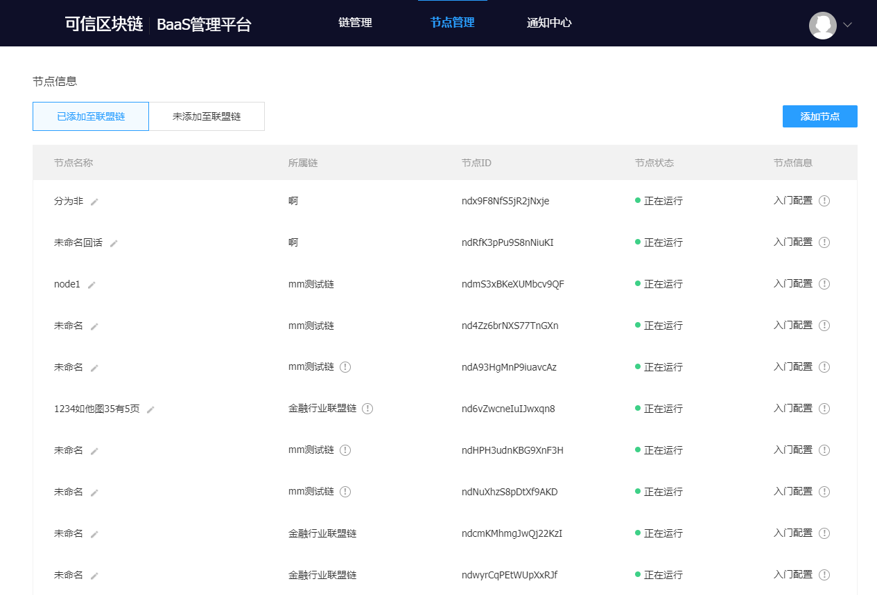Click info icon beside 金融行业联盟链 for nd6vZwcneIuIJwxqn8
The height and width of the screenshot is (595, 877).
[367, 409]
